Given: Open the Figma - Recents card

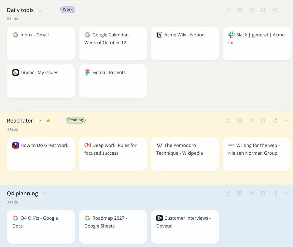Looking at the screenshot, I should click(113, 81).
